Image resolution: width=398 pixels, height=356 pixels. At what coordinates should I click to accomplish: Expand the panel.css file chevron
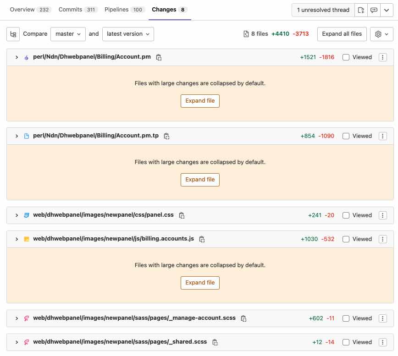click(17, 215)
